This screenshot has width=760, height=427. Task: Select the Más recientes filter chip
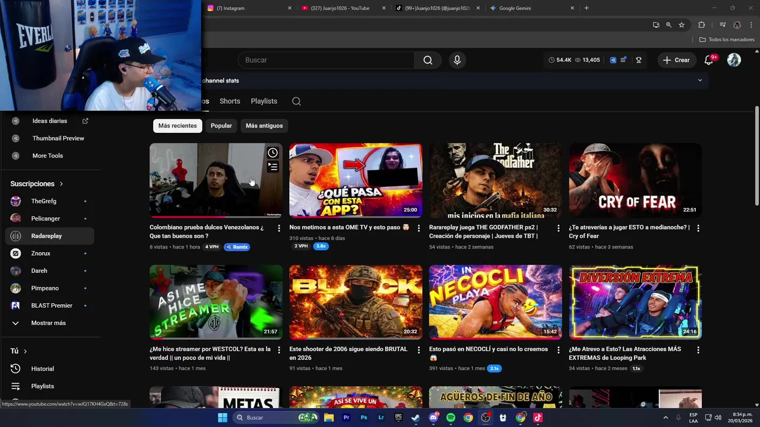tap(178, 126)
